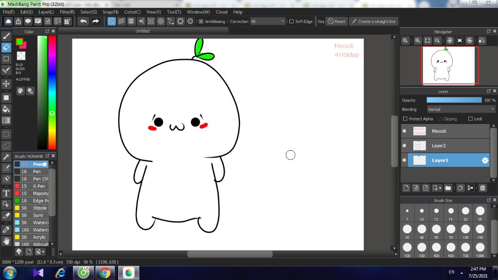This screenshot has width=498, height=280.
Task: Enable the Soft Edge checkbox
Action: click(291, 21)
